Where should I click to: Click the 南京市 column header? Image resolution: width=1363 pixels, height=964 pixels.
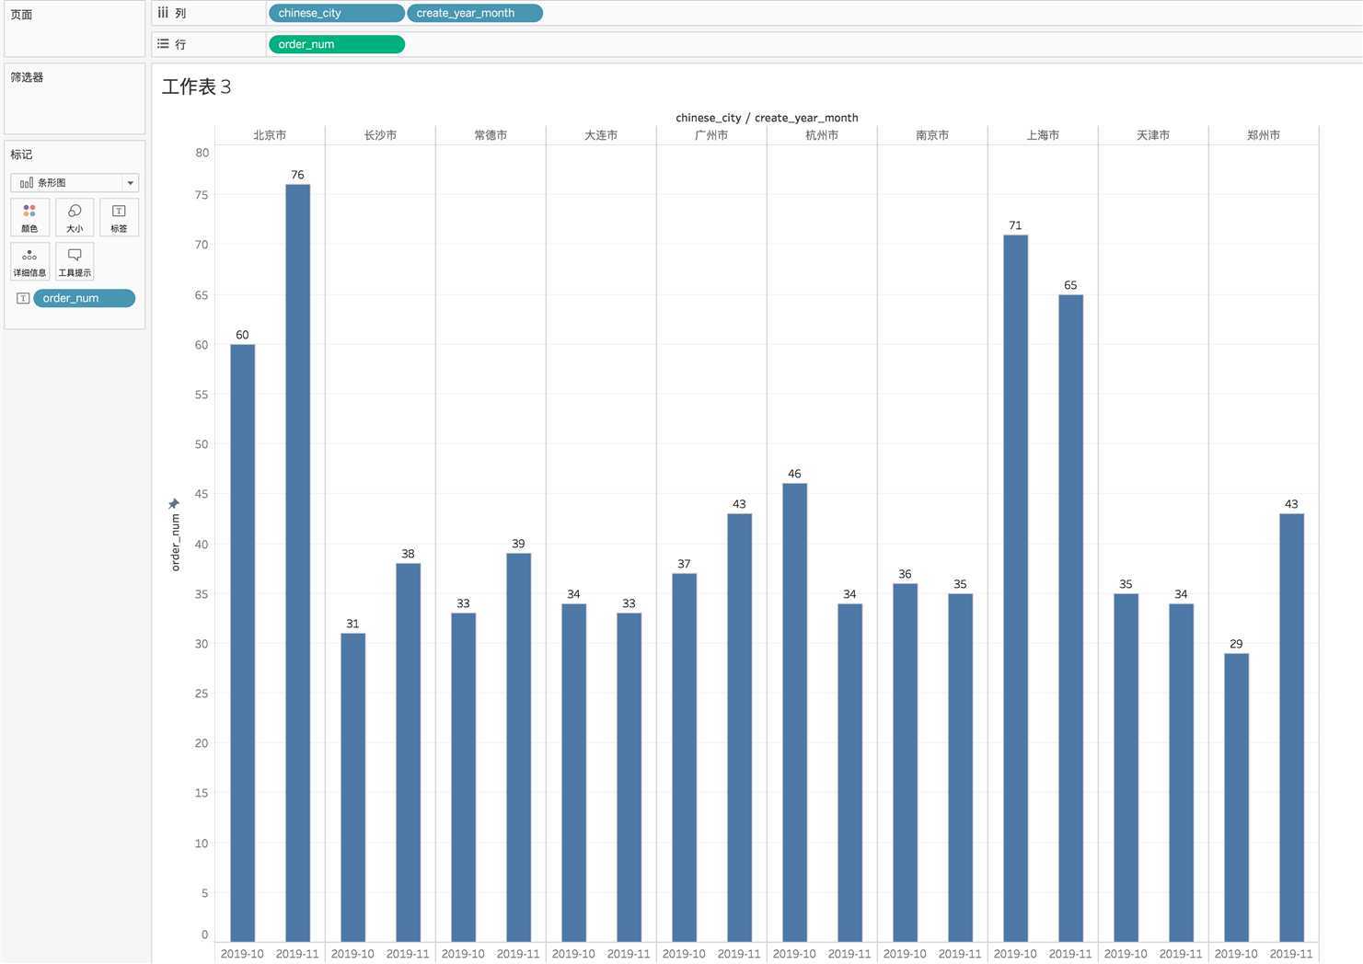(932, 135)
